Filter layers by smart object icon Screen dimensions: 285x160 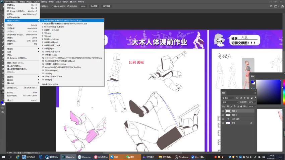[252, 98]
